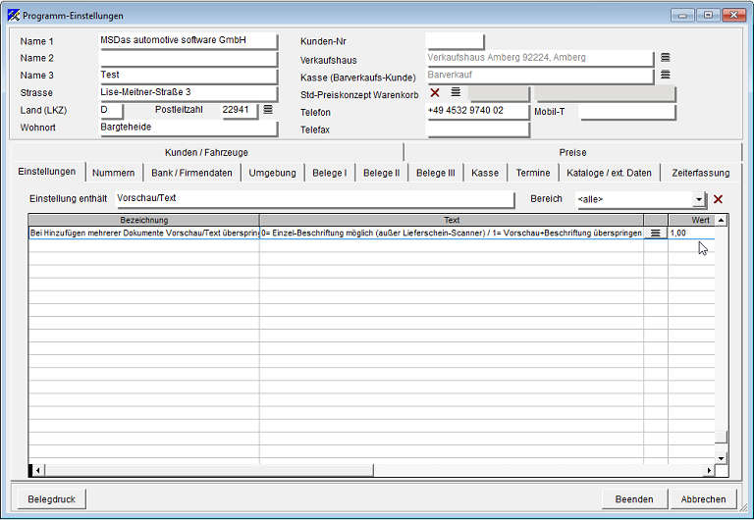Minimize the Programm-Einstellungen window
The height and width of the screenshot is (520, 754).
pyautogui.click(x=682, y=16)
